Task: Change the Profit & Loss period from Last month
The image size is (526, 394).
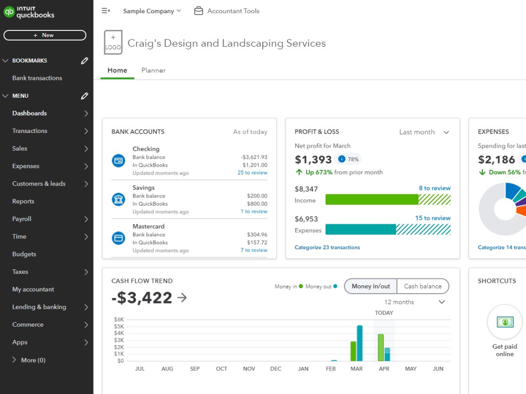Action: (424, 132)
